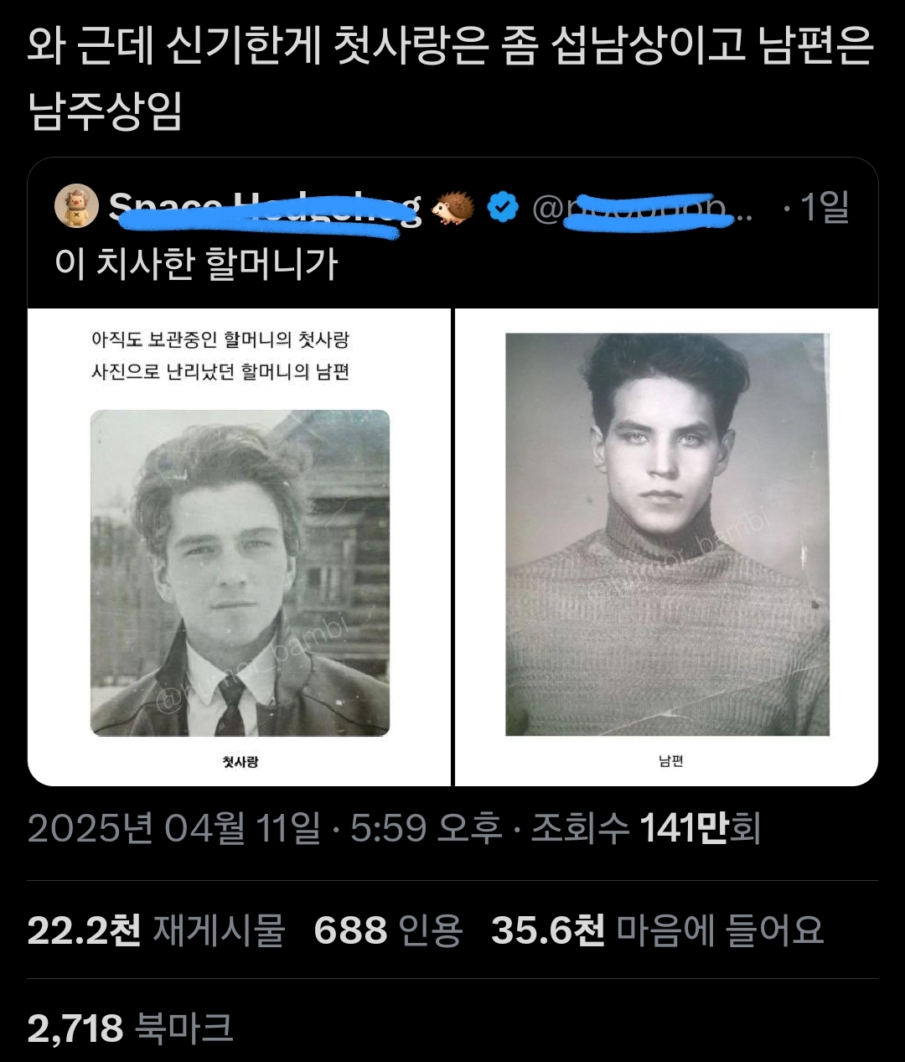Open the husband turtleneck portrait photo

tap(667, 535)
